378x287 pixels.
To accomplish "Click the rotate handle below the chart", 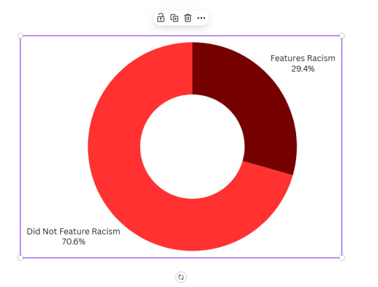I will click(181, 277).
